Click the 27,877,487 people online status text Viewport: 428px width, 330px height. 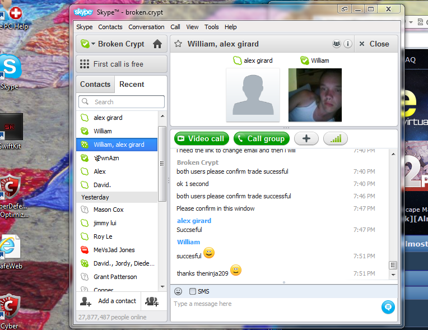click(x=112, y=317)
